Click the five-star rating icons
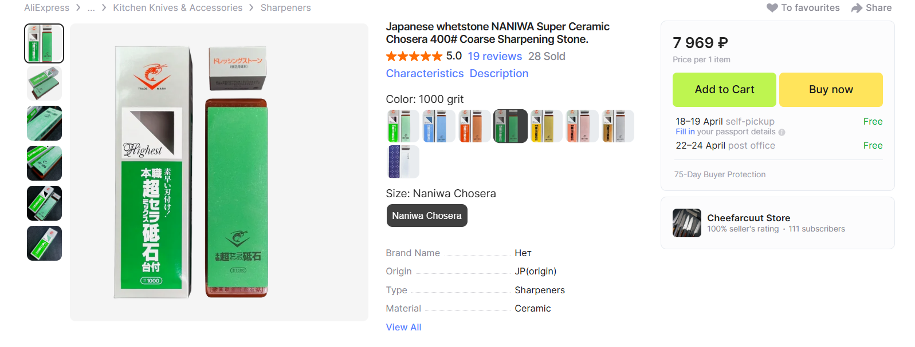This screenshot has height=347, width=915. click(414, 56)
